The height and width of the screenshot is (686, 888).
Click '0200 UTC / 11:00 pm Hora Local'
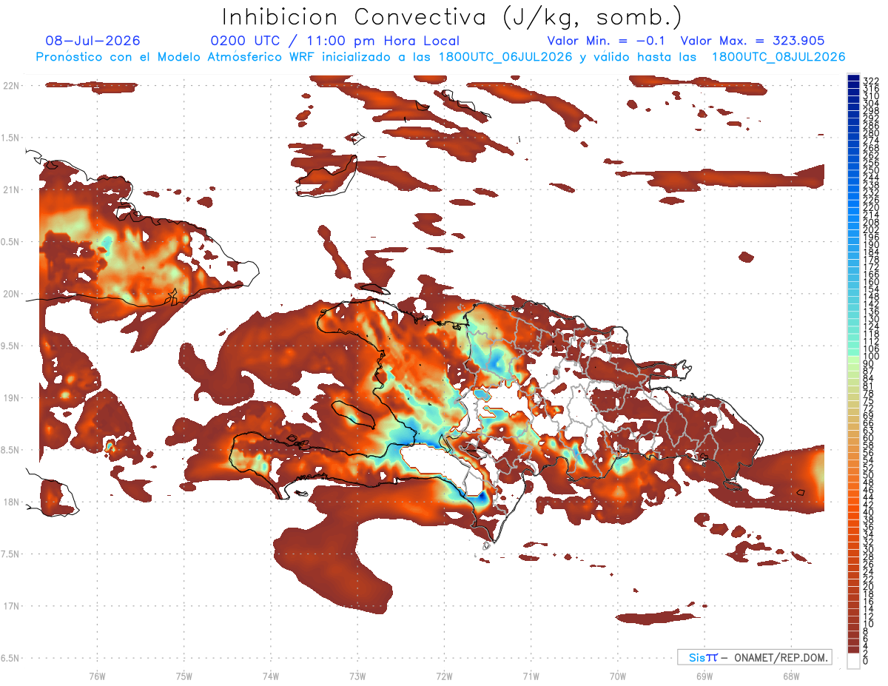[334, 41]
